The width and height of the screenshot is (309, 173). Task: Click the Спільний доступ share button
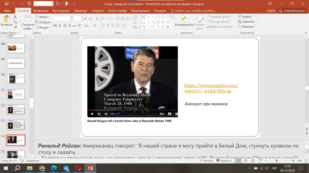click(292, 10)
